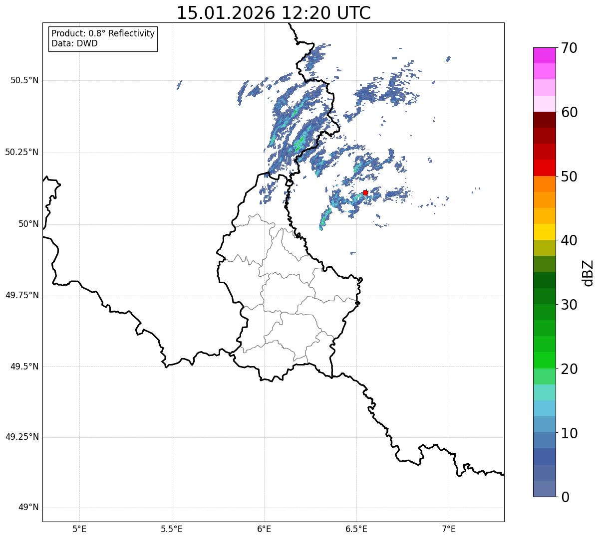Pick the orange swatch just below 50 dBZ
Viewport: 600px width, 539px height.
point(545,184)
